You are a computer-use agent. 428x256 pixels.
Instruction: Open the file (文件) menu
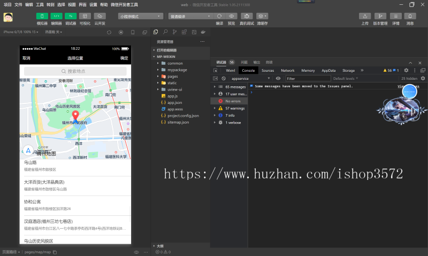[18, 5]
